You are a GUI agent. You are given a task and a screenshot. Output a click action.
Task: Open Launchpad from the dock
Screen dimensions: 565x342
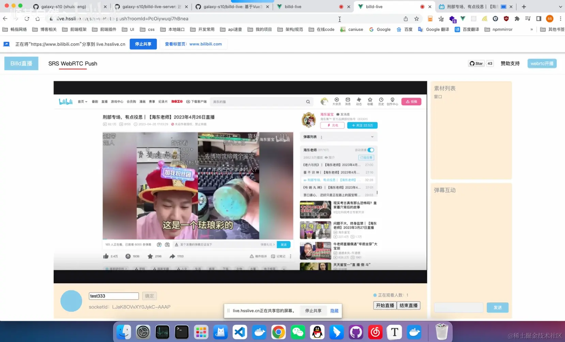[201, 332]
